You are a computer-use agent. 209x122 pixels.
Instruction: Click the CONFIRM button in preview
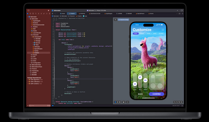click(157, 94)
